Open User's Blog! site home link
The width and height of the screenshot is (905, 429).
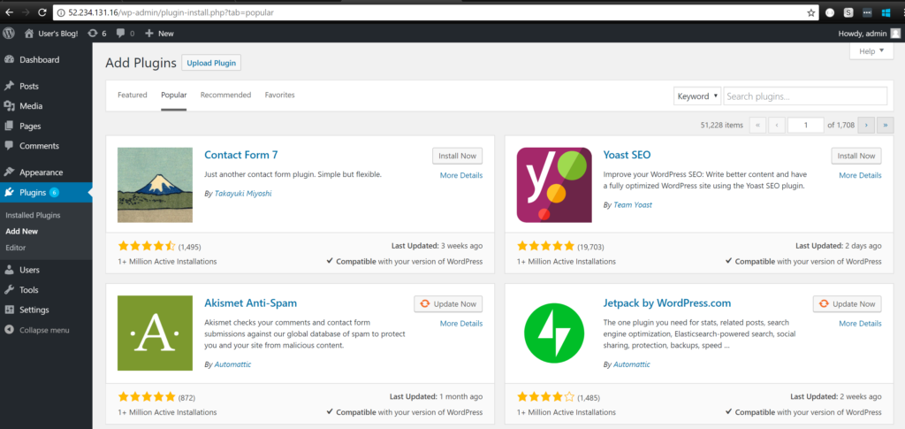click(50, 34)
